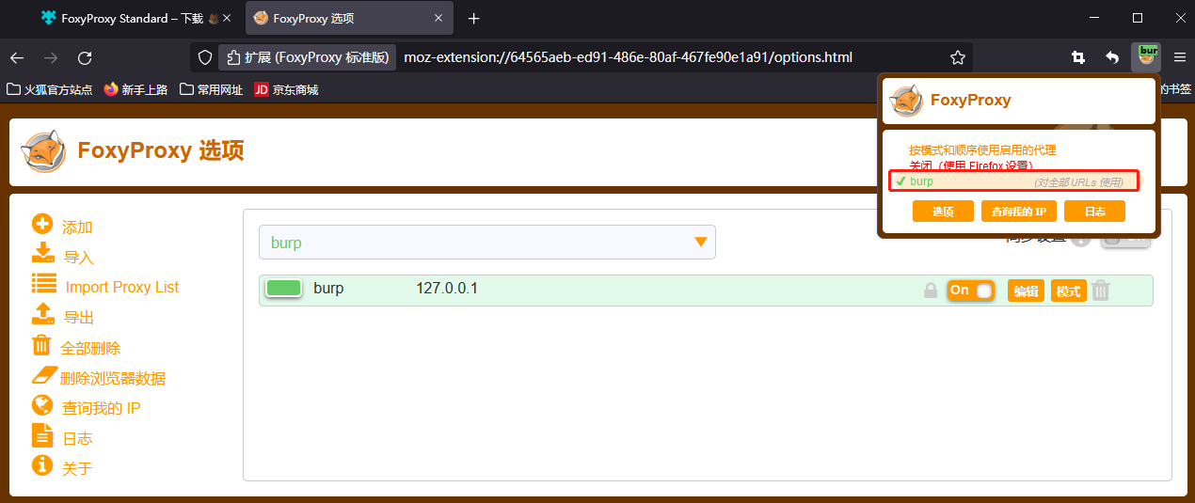Click the lock icon on burp row
The image size is (1195, 503).
click(x=931, y=291)
